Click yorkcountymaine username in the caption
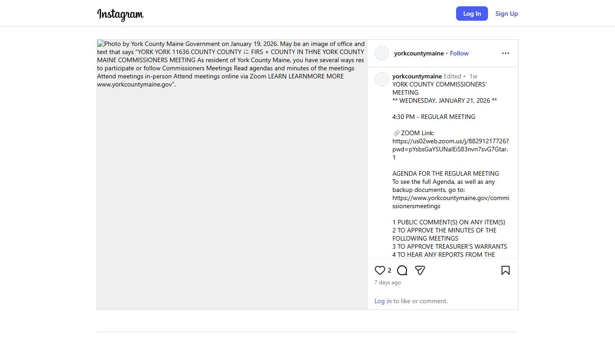Viewport: 615px width, 346px height. (417, 76)
